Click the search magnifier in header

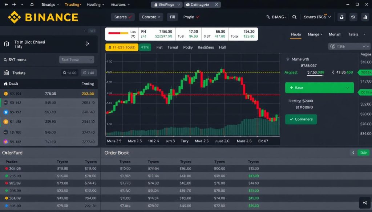coord(294,17)
